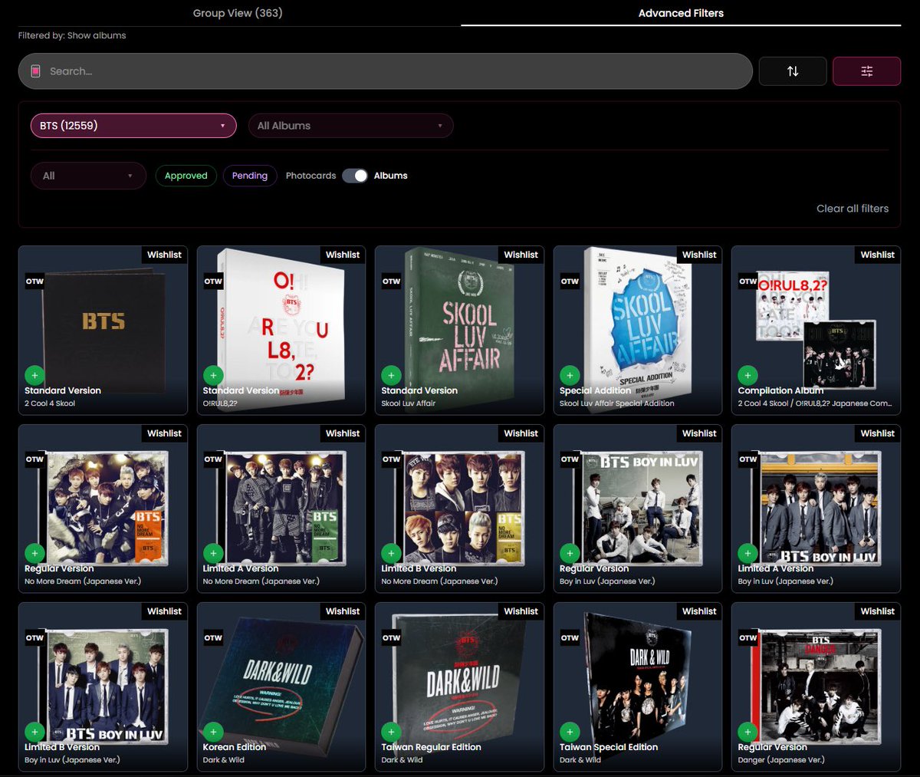
Task: Toggle the Approved status filter
Action: 186,176
